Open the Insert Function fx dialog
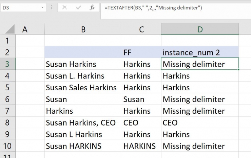 click(x=92, y=7)
